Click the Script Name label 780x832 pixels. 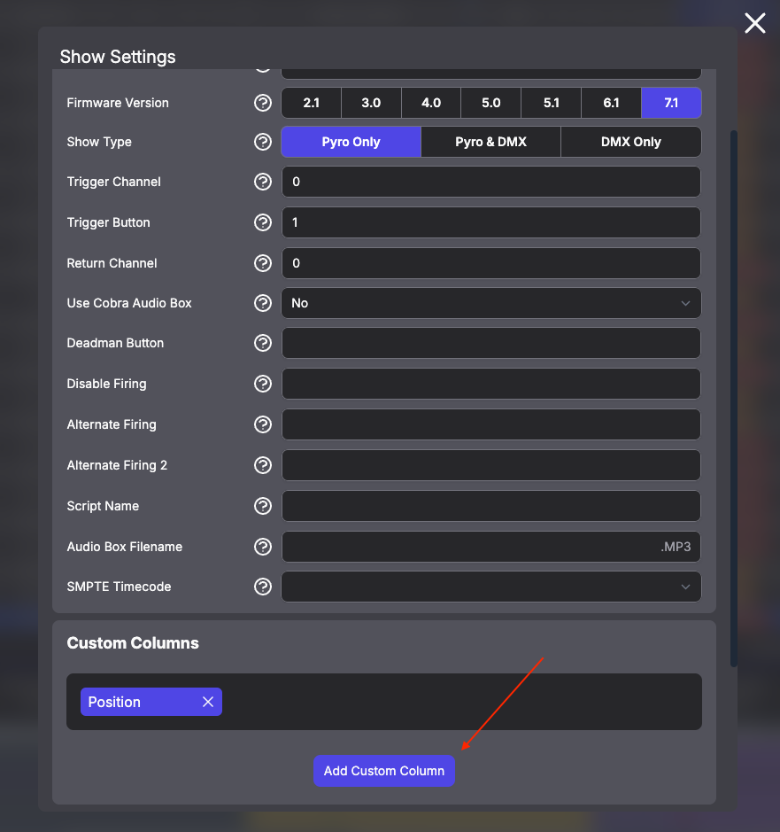click(x=103, y=506)
